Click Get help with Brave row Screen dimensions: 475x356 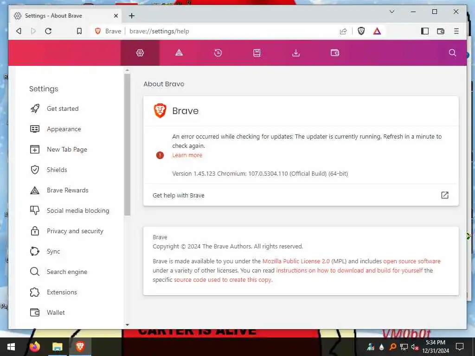[301, 195]
